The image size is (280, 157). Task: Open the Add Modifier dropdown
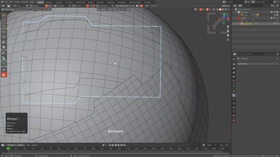tap(258, 64)
